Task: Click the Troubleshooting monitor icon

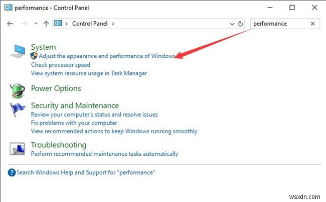Action: click(18, 148)
